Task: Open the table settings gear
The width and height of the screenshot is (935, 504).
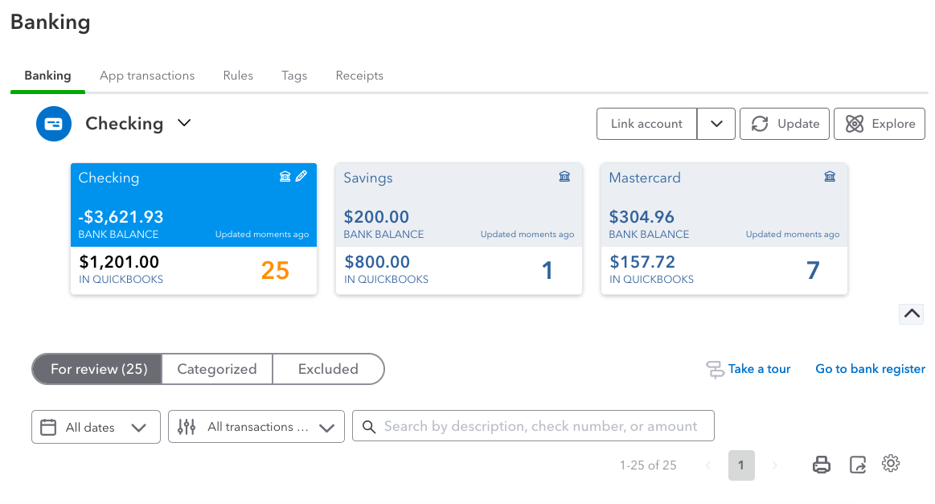Action: tap(890, 464)
